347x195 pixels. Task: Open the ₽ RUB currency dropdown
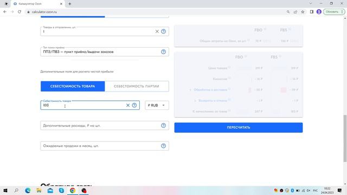[157, 105]
